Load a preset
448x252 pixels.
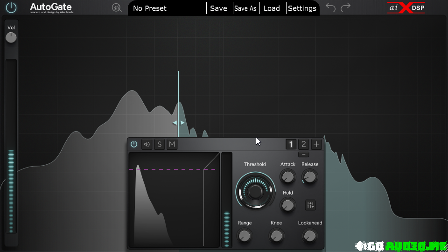pyautogui.click(x=272, y=8)
